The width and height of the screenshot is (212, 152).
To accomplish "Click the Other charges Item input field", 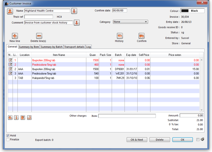I will pyautogui.click(x=127, y=116).
